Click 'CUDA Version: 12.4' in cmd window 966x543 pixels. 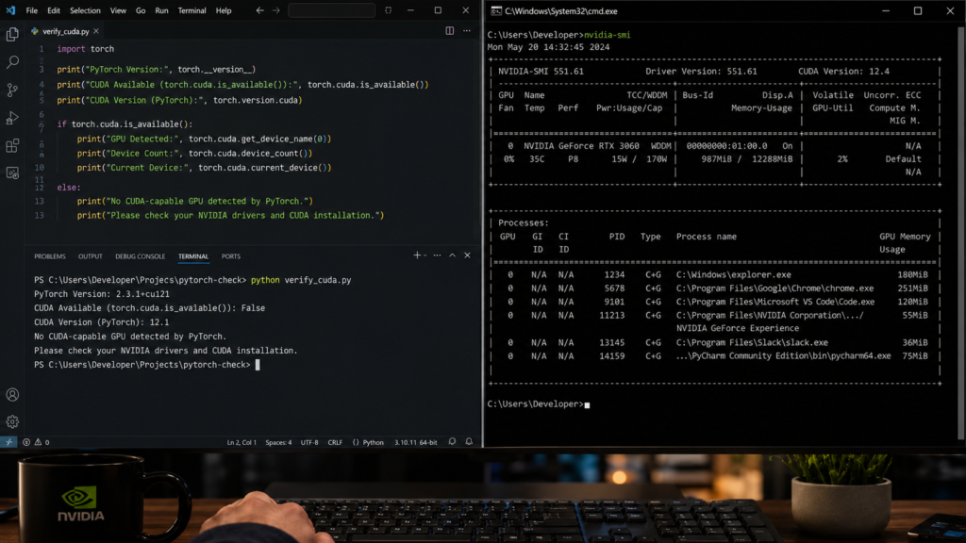click(844, 72)
